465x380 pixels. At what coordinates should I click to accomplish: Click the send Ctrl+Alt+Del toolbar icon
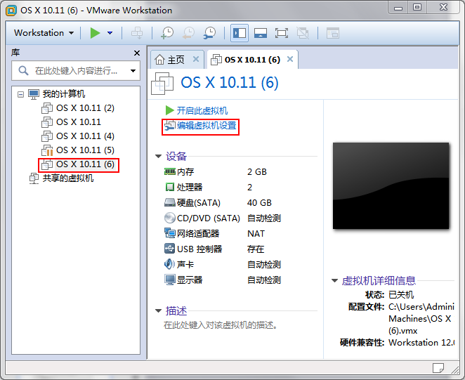pyautogui.click(x=137, y=32)
